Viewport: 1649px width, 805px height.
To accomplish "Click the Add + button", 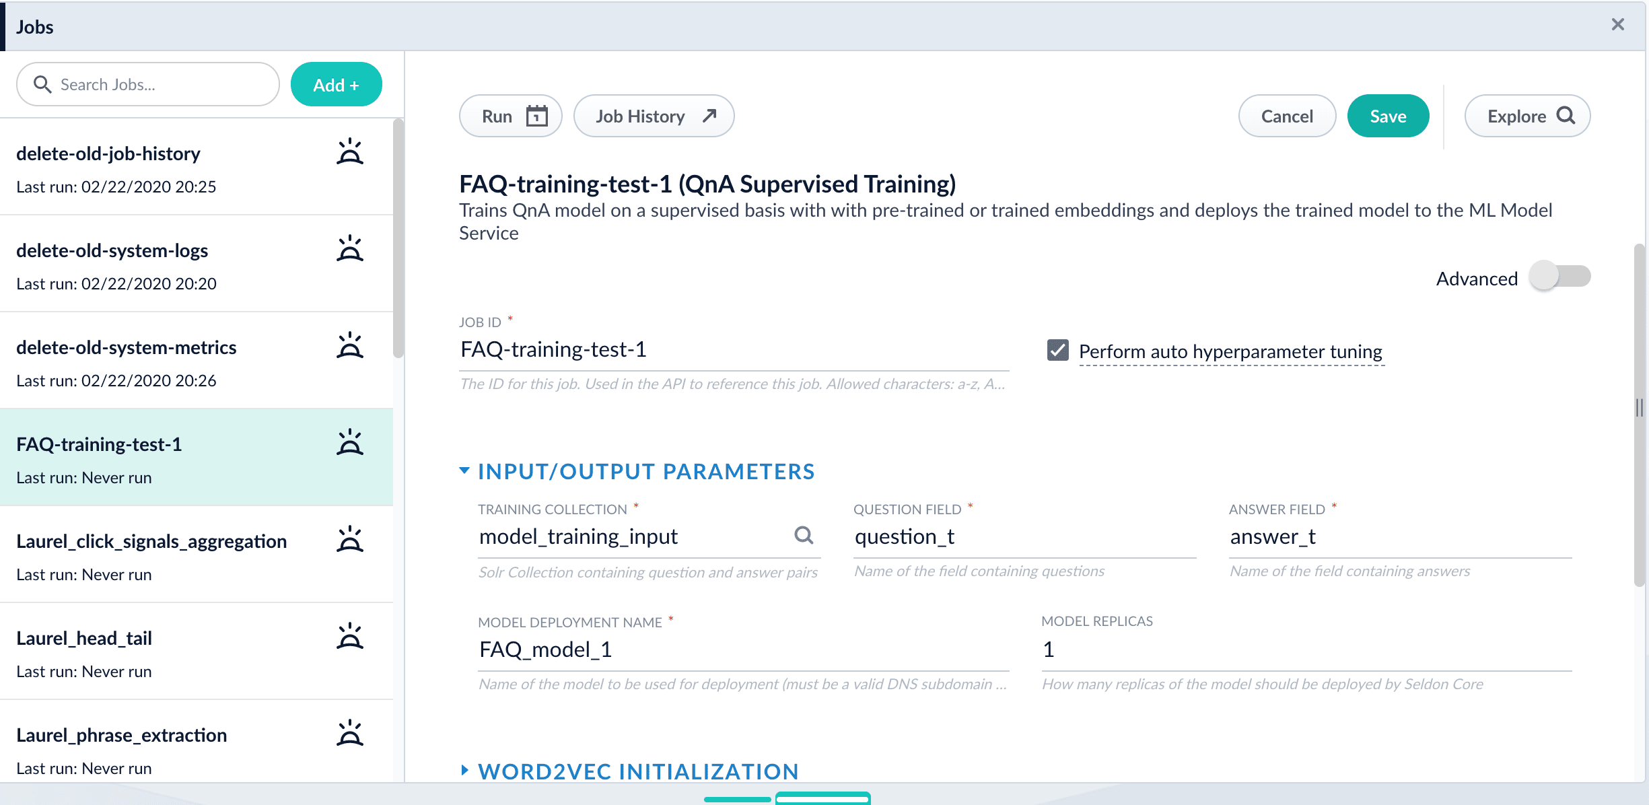I will point(336,85).
